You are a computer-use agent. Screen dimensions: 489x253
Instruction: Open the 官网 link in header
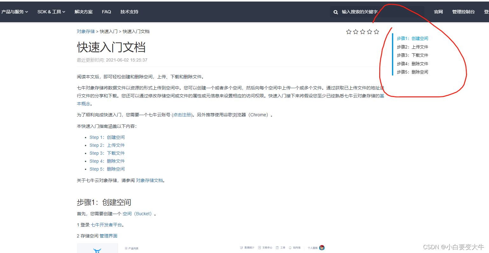click(438, 12)
